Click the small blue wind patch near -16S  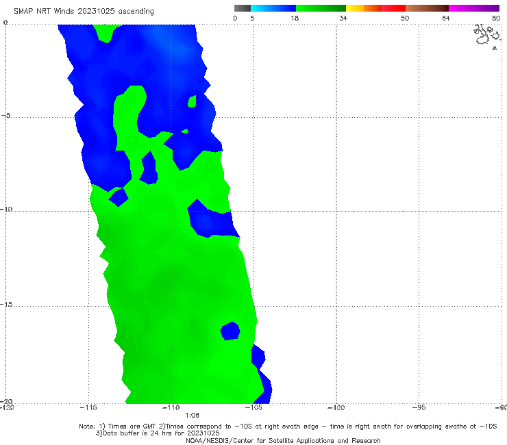230,331
